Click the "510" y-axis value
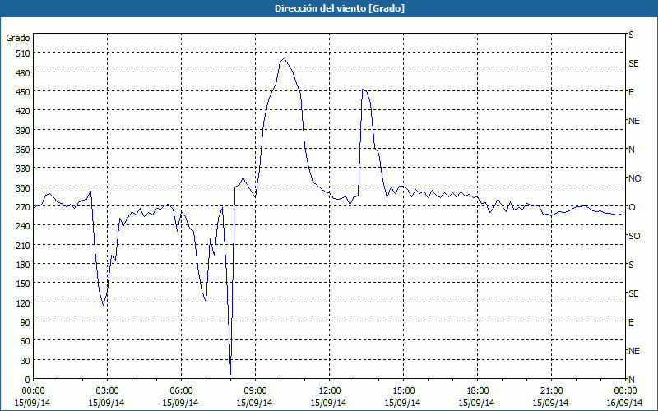Image resolution: width=658 pixels, height=411 pixels. click(x=23, y=53)
